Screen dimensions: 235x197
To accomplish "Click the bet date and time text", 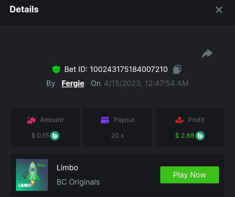I will tap(146, 83).
